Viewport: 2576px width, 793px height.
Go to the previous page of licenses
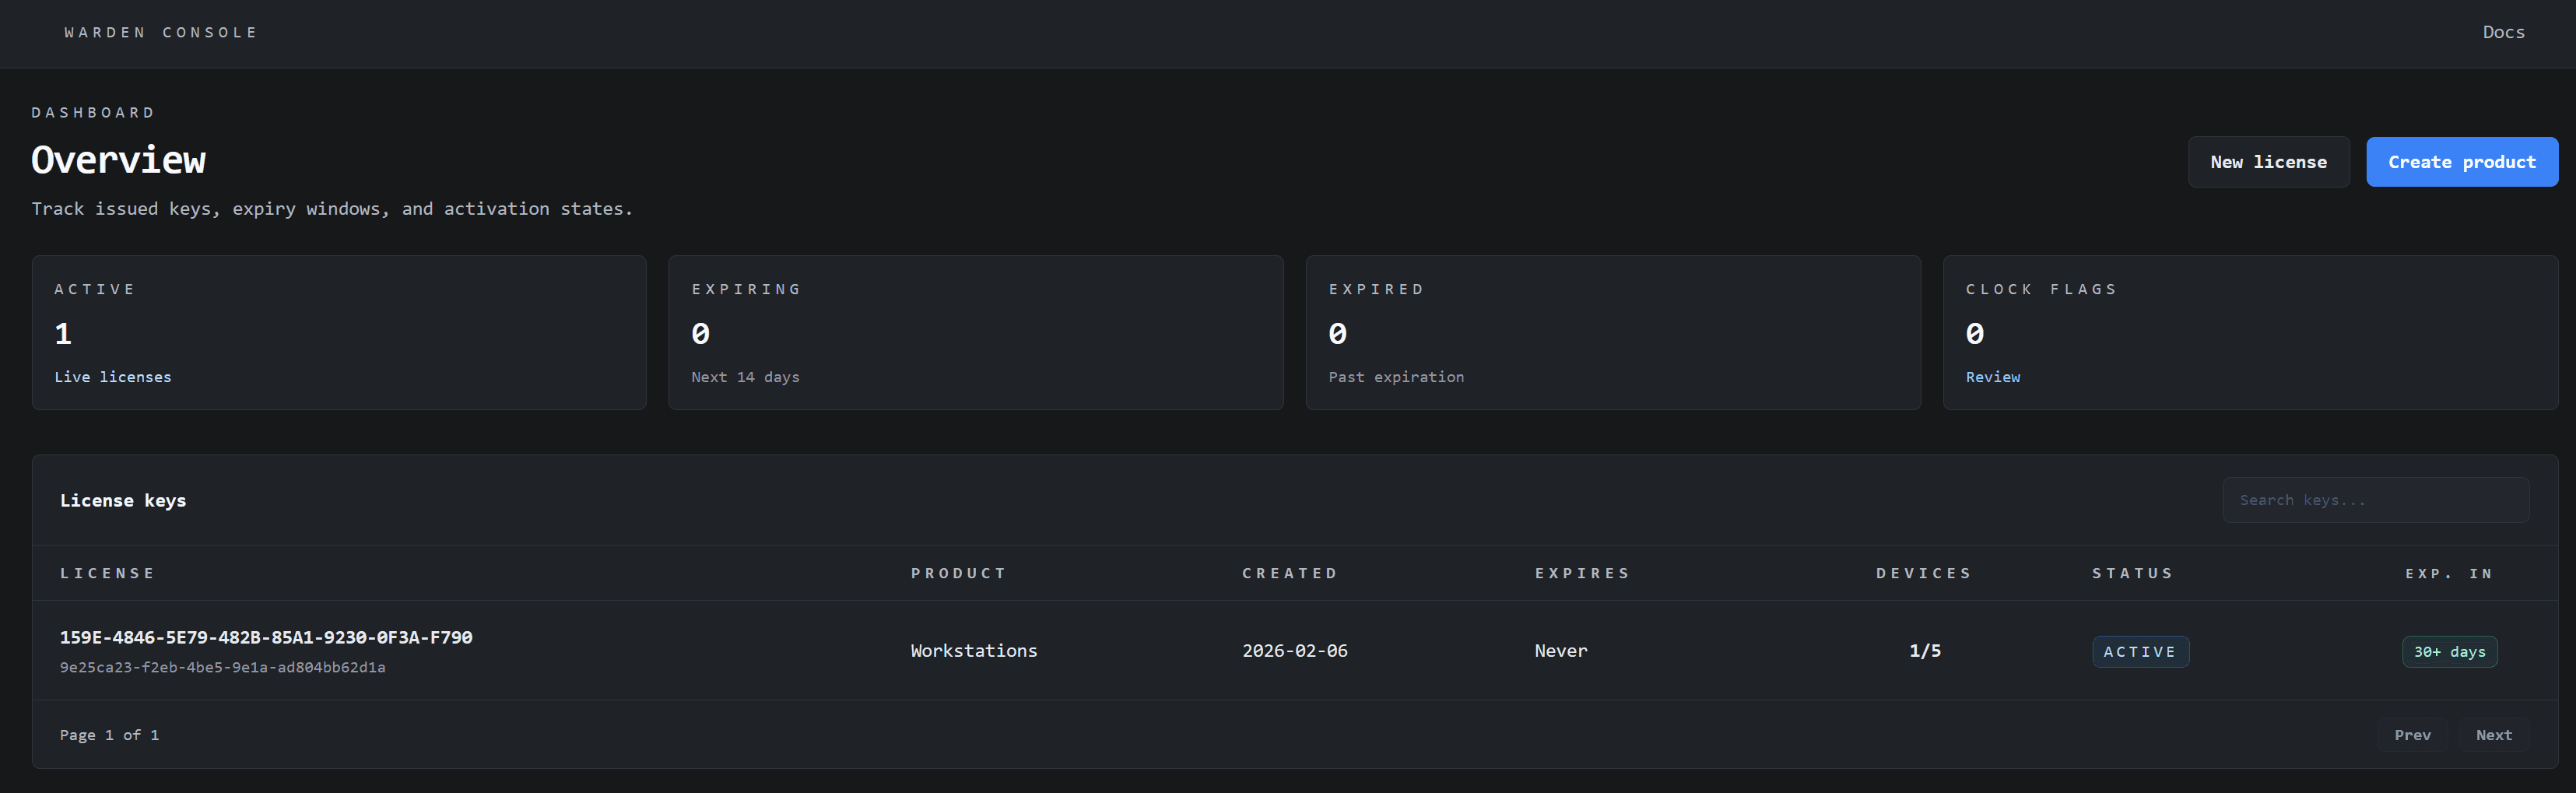click(x=2413, y=734)
